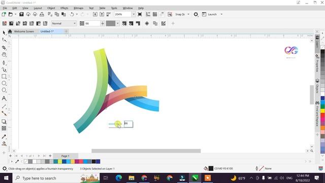Screen dimensions: 325x183
Task: Pick the Color Eyedropper tool
Action: click(4, 137)
